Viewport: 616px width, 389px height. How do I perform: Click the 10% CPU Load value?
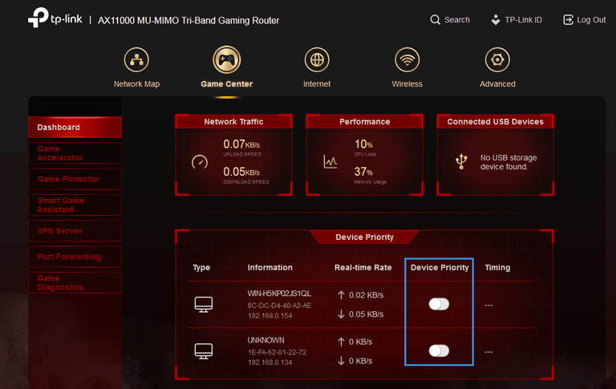(x=363, y=144)
